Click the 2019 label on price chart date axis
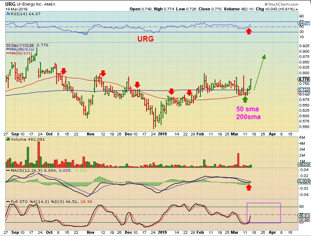Viewport: 311px width, 236px height. point(162,134)
